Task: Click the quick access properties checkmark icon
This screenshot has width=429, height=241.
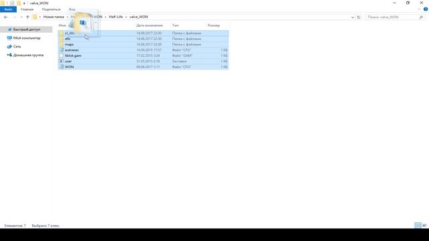Action: click(x=12, y=3)
